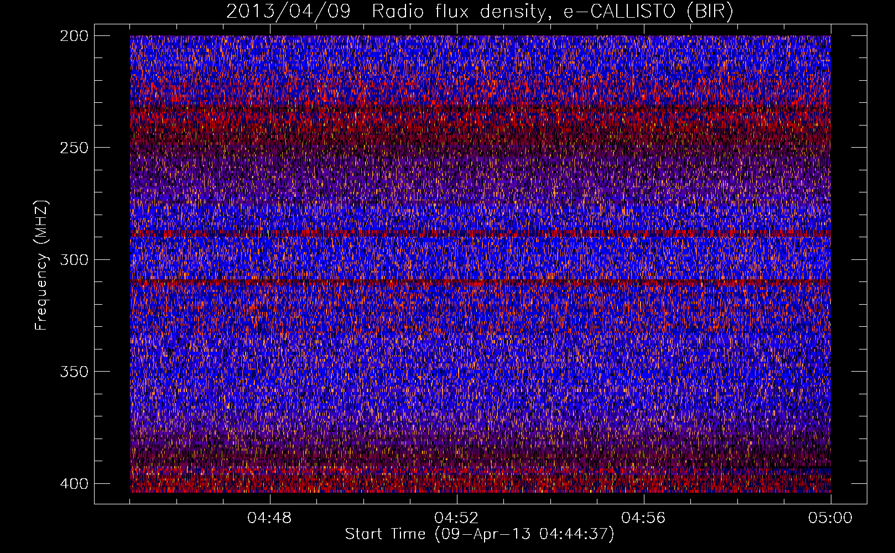Click the 200 frequency tick label
Viewport: 895px width, 553px height.
pos(74,36)
